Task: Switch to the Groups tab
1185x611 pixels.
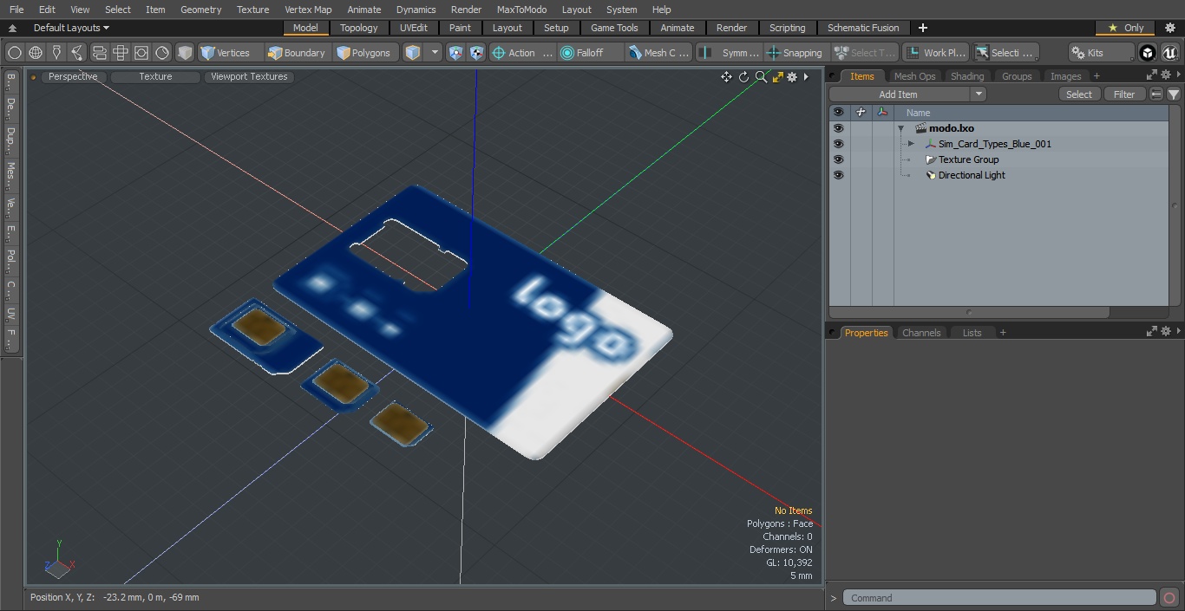Action: (1017, 76)
